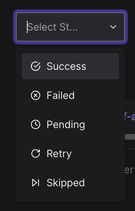Choose the currently highlighted status row
135x211 pixels.
pyautogui.click(x=70, y=66)
